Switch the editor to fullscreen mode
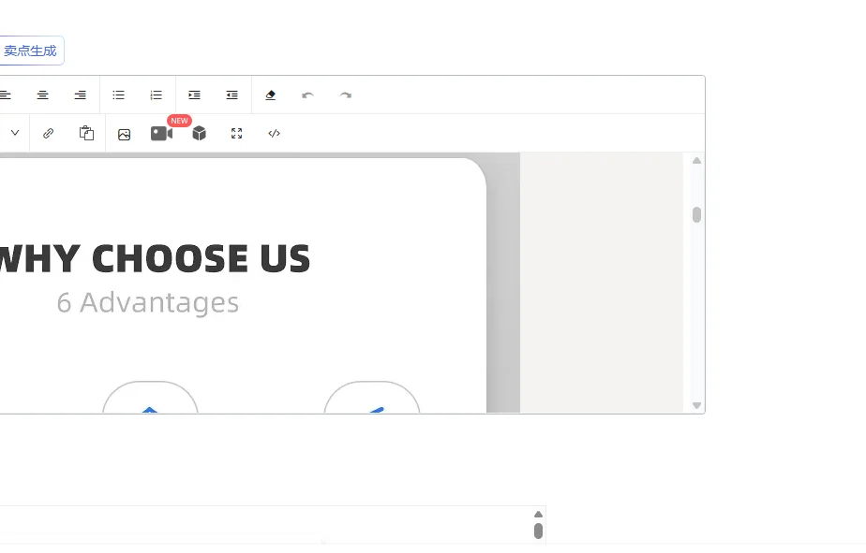Screen dimensions: 866x553 point(237,134)
